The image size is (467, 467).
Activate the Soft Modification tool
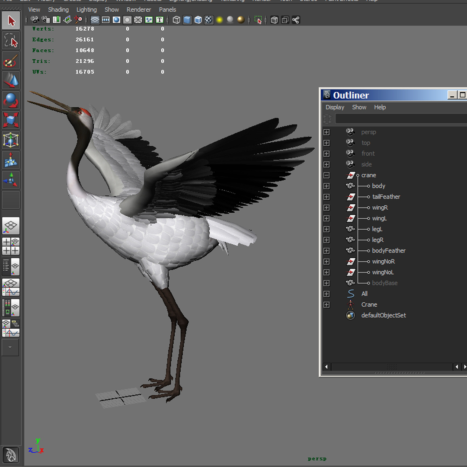(11, 160)
